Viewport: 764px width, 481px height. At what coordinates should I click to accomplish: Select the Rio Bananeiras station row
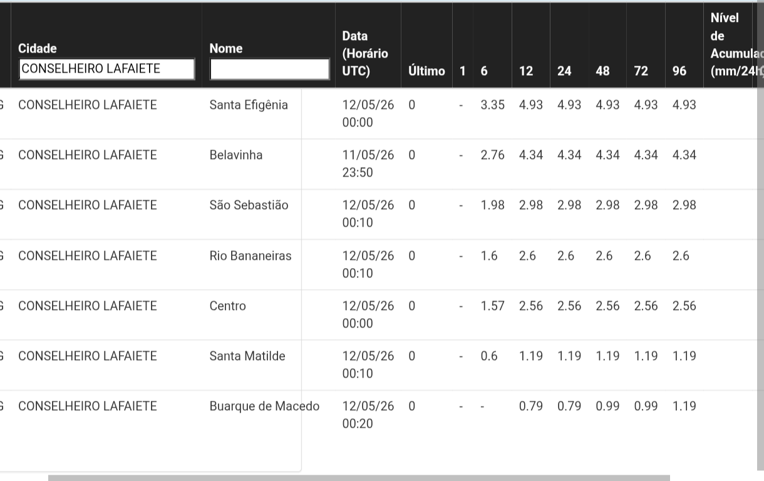point(382,264)
